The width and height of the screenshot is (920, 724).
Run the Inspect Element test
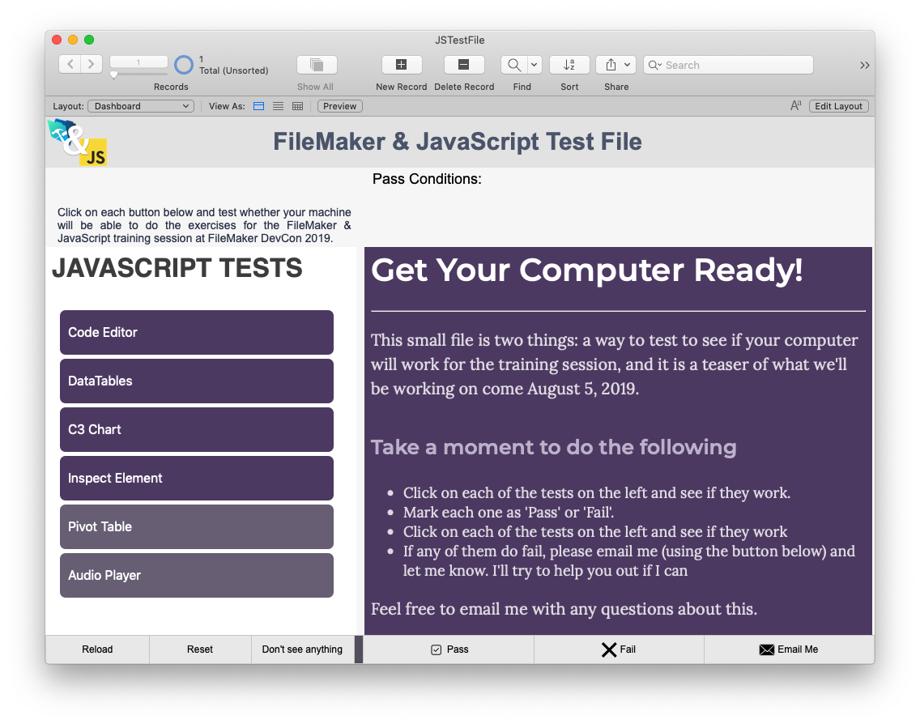pyautogui.click(x=197, y=478)
